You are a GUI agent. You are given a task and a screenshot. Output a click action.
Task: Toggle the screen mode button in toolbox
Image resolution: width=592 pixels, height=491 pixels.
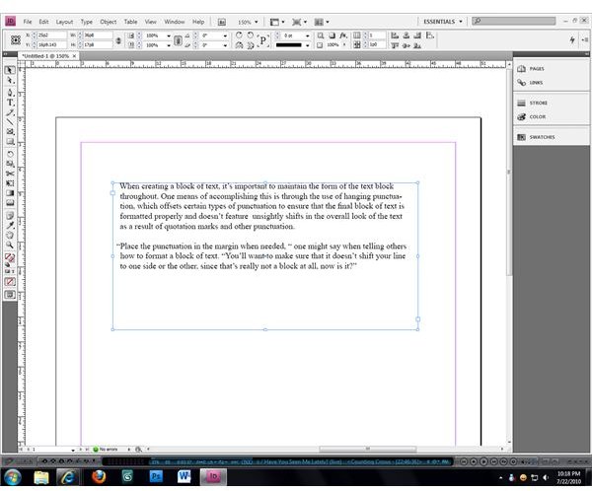click(10, 295)
